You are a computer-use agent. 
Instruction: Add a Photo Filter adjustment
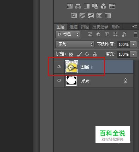(95, 6)
